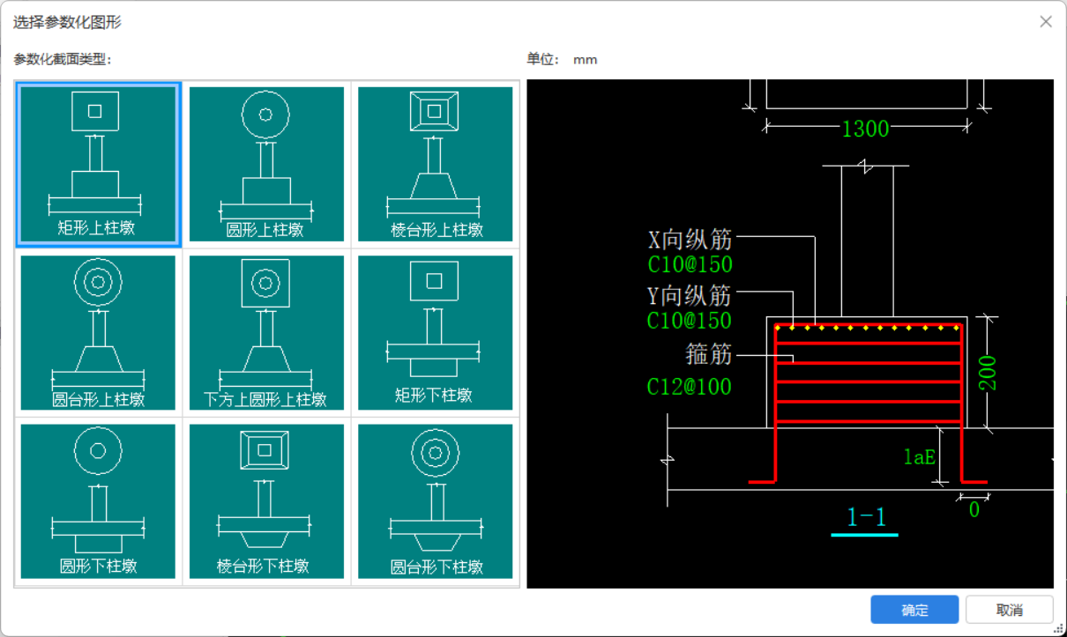
Task: Edit the 箍筋 value C12@100
Action: point(690,387)
